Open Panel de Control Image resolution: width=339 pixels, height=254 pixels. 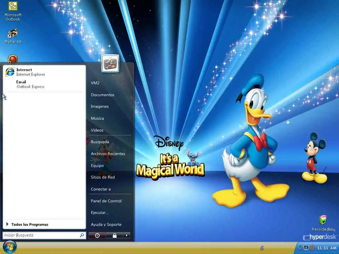tap(106, 201)
